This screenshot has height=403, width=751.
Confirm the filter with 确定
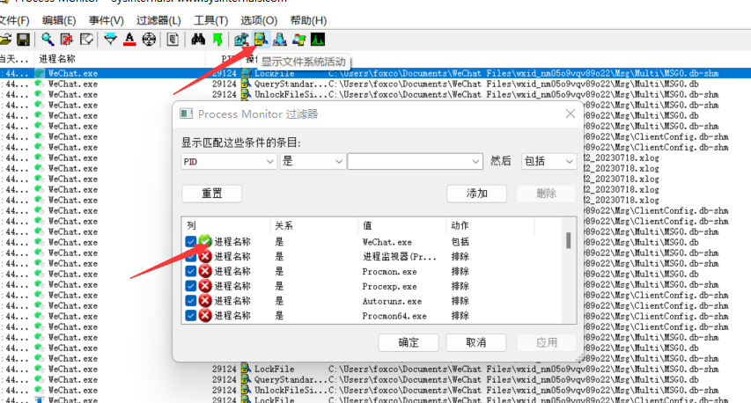409,342
